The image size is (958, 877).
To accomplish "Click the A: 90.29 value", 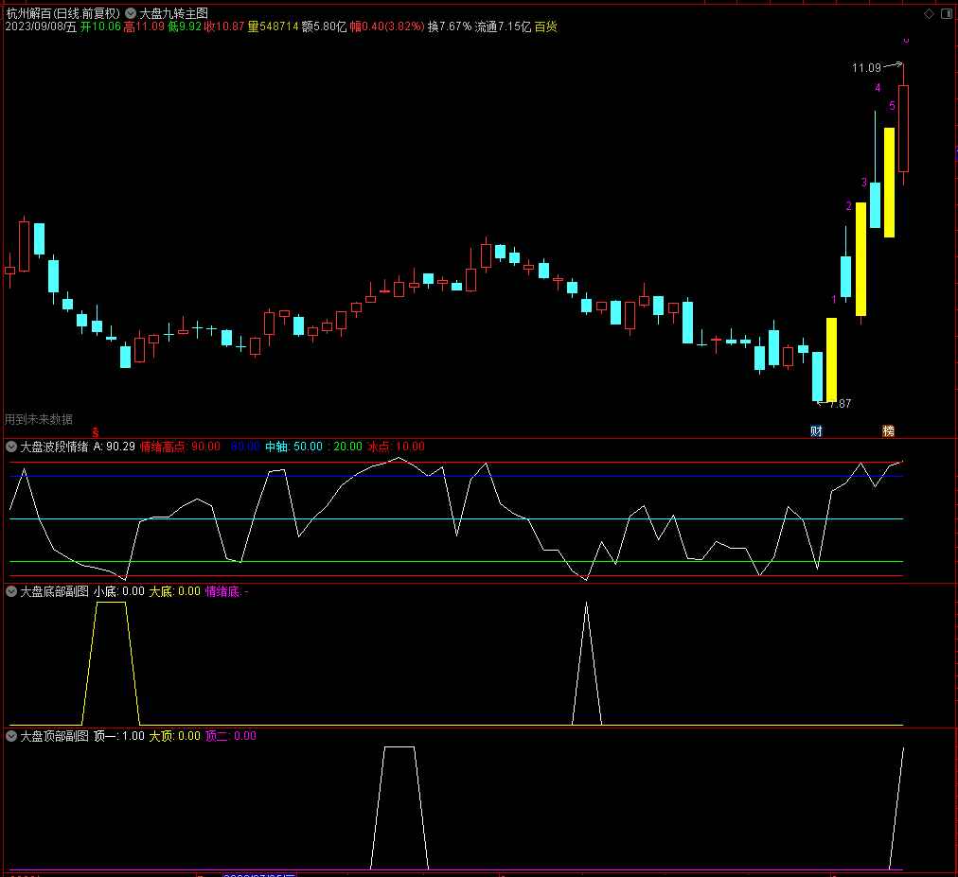I will pos(115,447).
